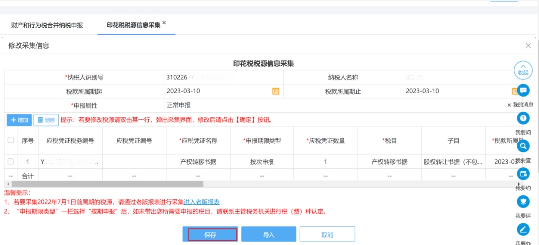Select the checkbox for row 1

tap(11, 162)
